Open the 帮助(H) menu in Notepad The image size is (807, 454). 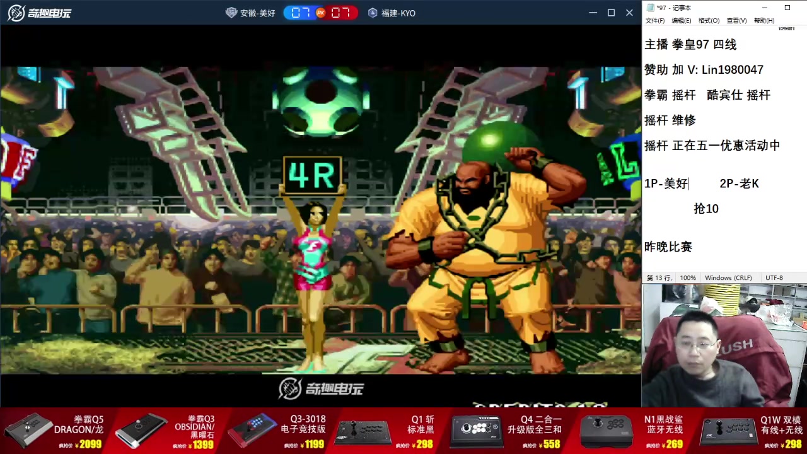coord(764,21)
